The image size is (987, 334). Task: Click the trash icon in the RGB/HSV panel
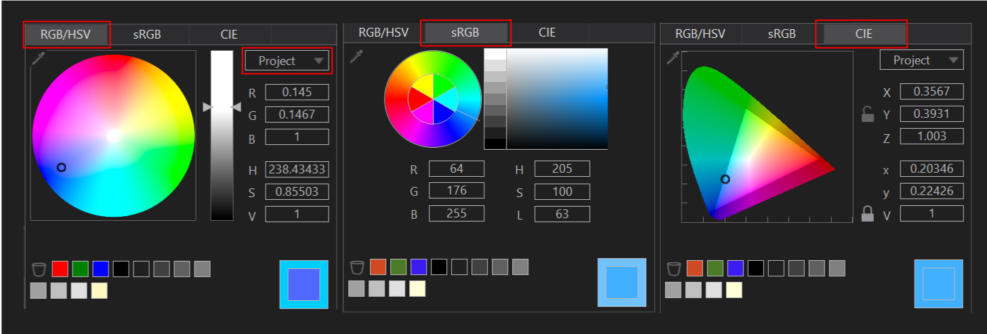[x=39, y=269]
